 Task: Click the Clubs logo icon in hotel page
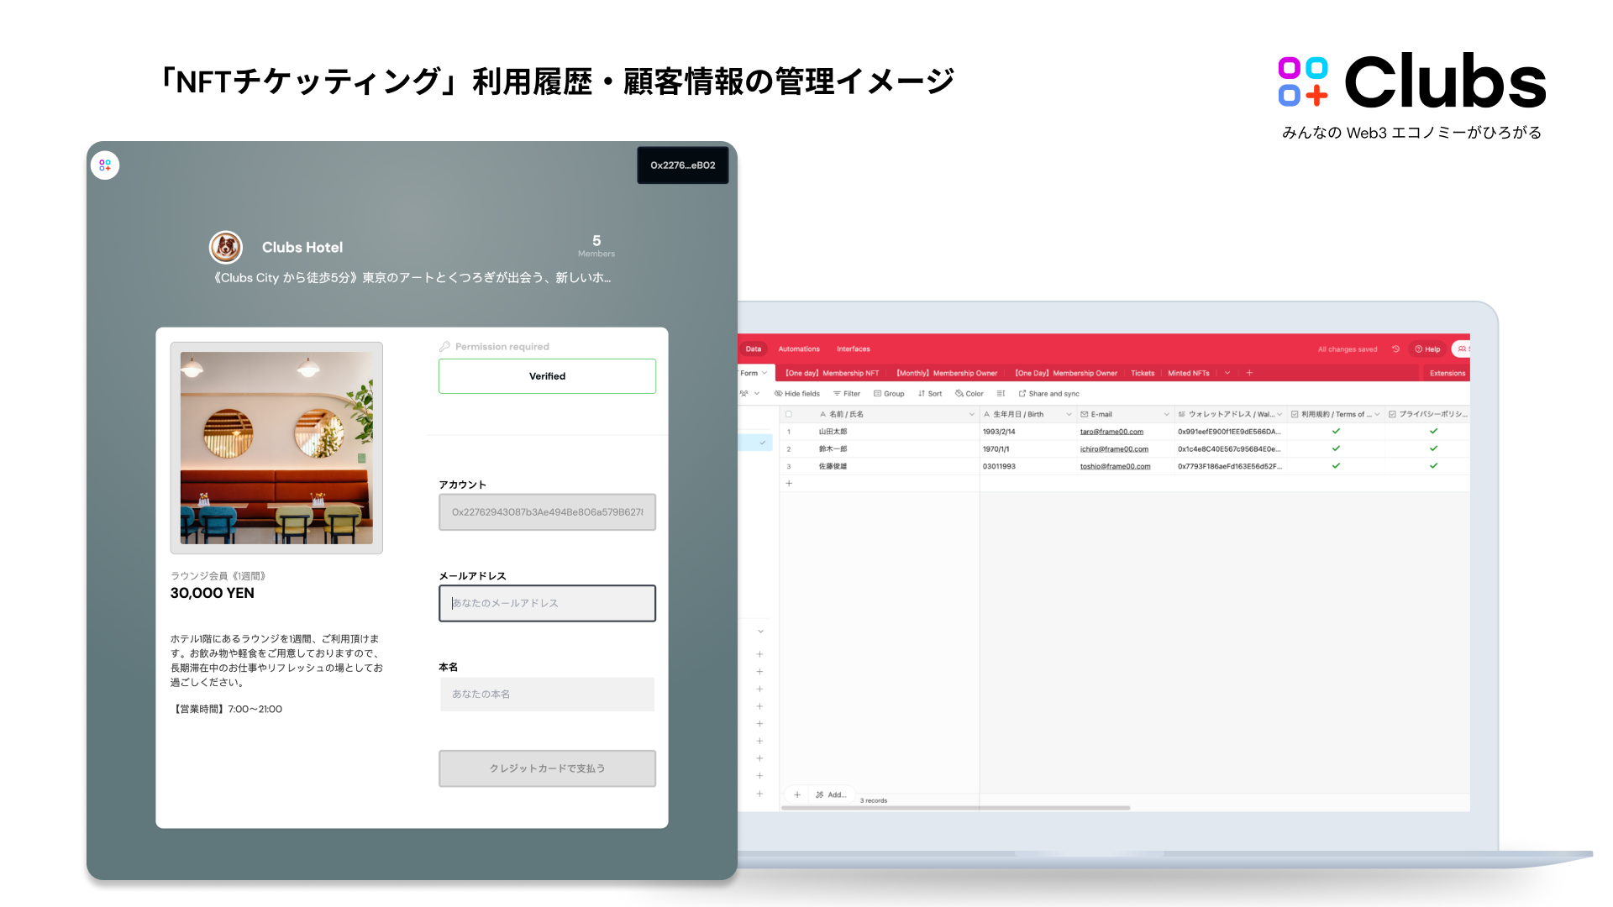tap(105, 165)
